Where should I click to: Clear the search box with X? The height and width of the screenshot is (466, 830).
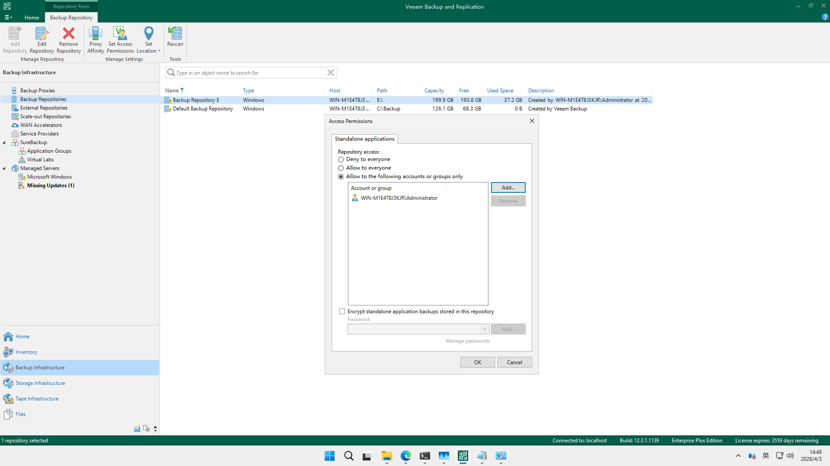click(x=330, y=73)
